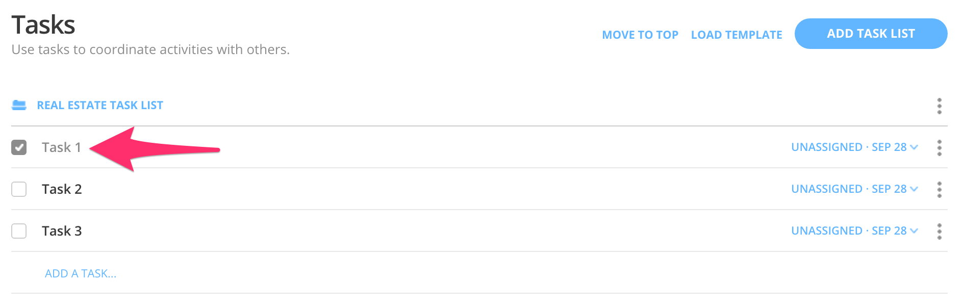
Task: Assign Task 1 via the UNASSIGNED label
Action: coord(826,147)
